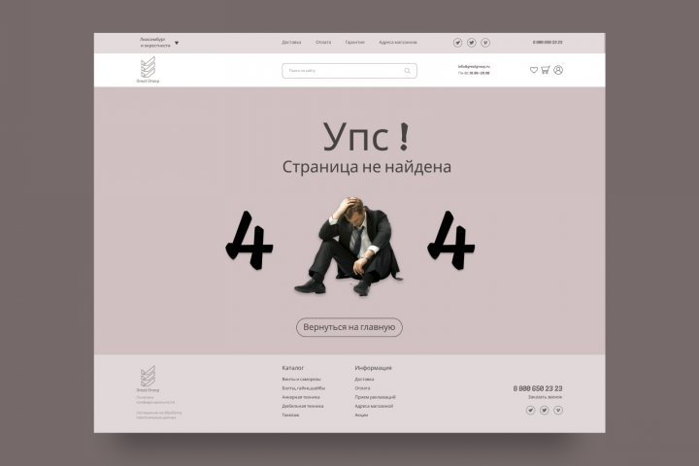Open the footer Оплата information link

click(x=362, y=388)
